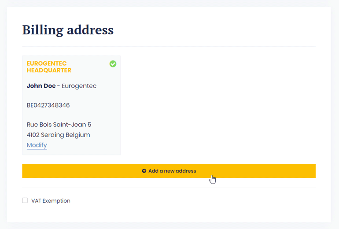Click the VAT number BE0427348346
This screenshot has width=339, height=229.
tap(48, 105)
